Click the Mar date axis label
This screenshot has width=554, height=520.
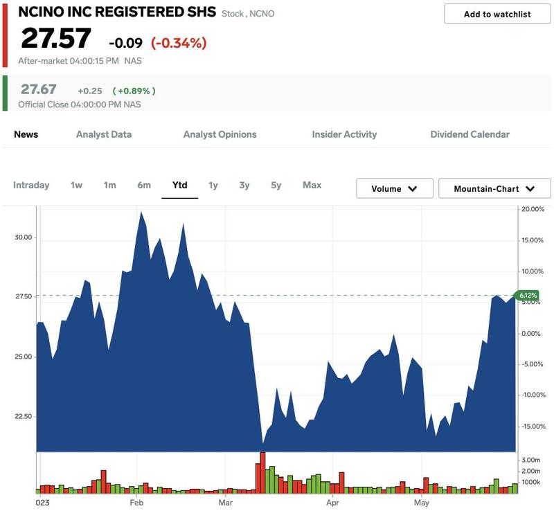pyautogui.click(x=226, y=503)
